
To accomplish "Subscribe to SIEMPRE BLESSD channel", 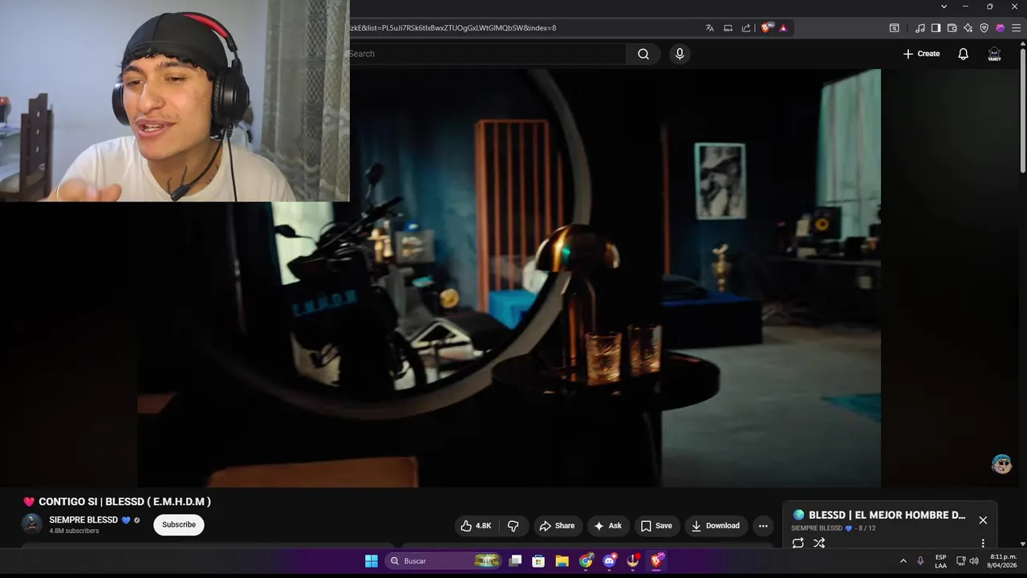I will pyautogui.click(x=179, y=525).
